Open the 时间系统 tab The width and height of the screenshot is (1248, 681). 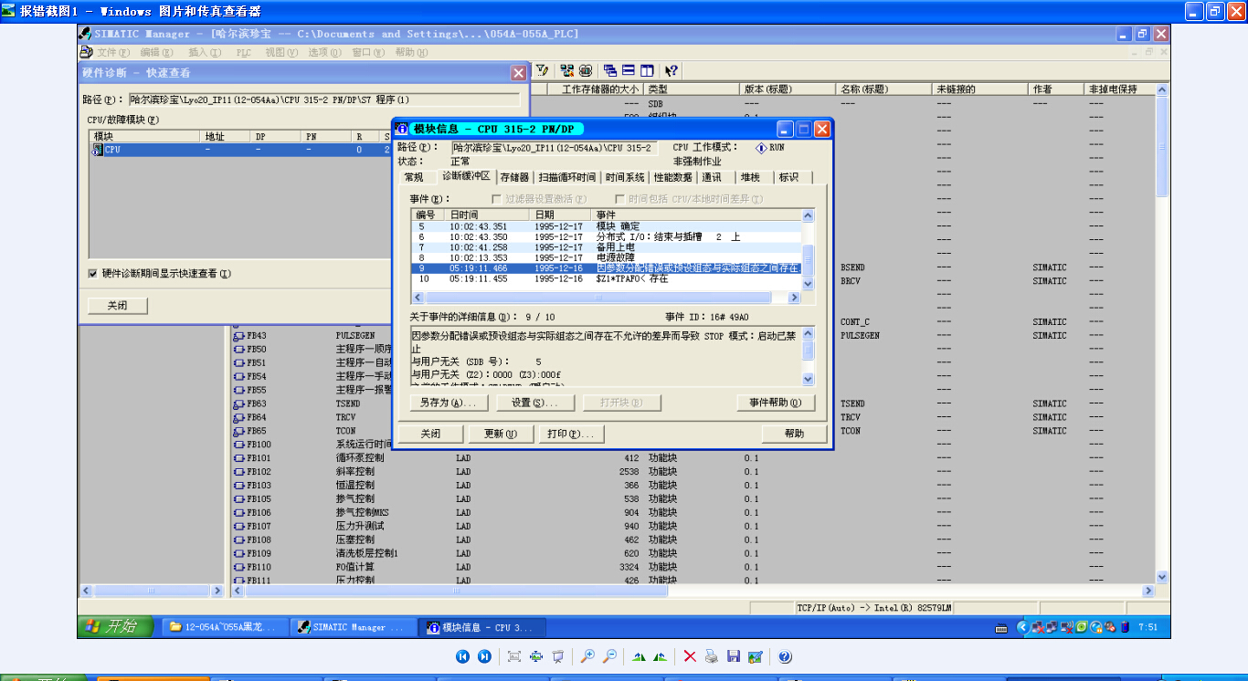[x=625, y=177]
